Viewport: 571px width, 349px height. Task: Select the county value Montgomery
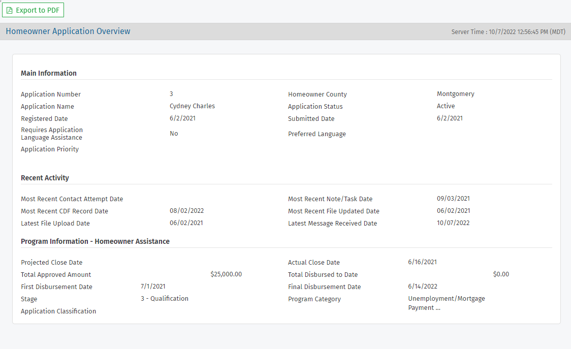coord(456,94)
